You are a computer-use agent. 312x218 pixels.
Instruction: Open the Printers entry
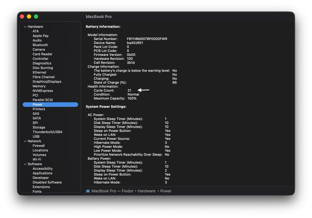click(39, 109)
